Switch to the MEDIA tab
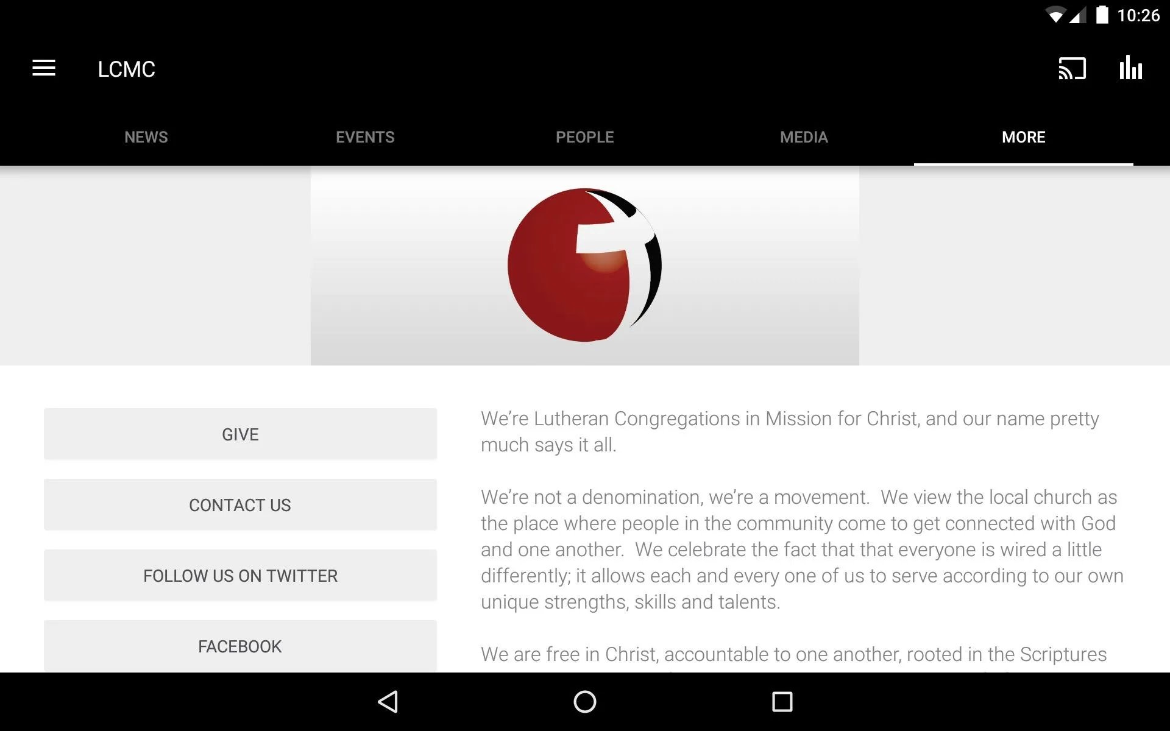The width and height of the screenshot is (1170, 731). 804,137
